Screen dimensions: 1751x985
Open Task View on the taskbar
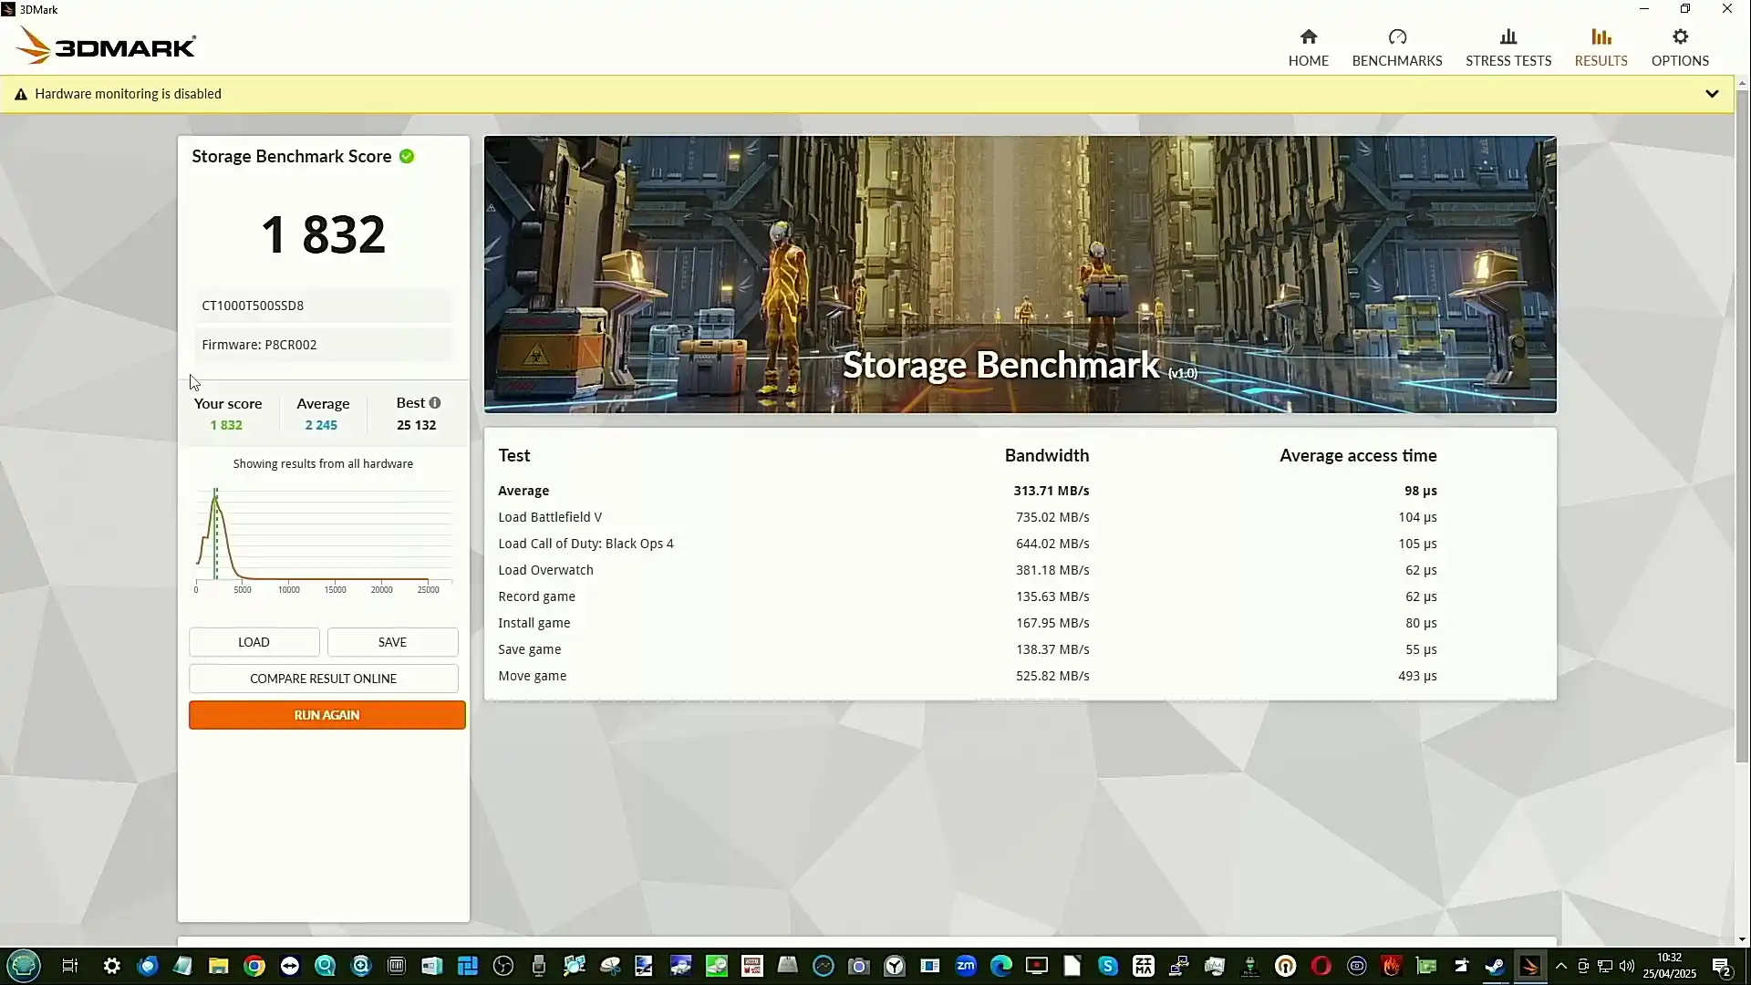coord(70,966)
